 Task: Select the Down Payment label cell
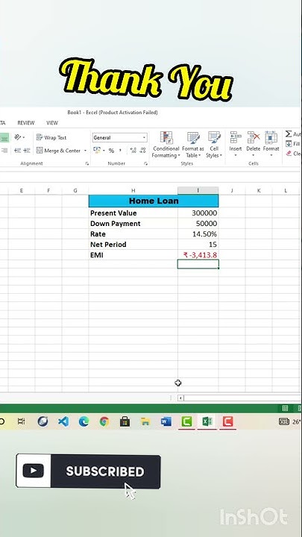[x=133, y=223]
